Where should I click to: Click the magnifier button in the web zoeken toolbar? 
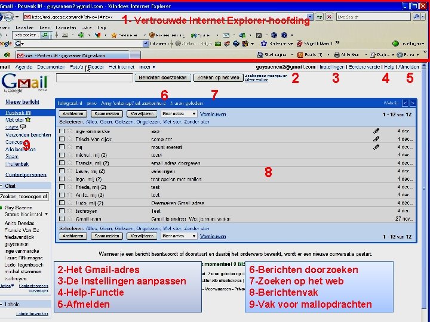click(45, 35)
